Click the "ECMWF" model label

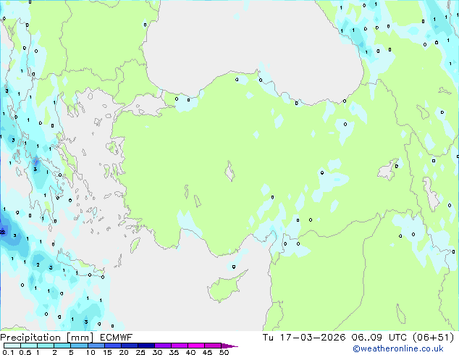[x=117, y=338]
